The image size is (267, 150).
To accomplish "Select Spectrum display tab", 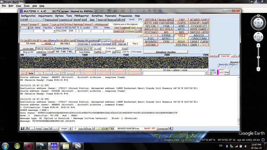I will click(x=214, y=56).
